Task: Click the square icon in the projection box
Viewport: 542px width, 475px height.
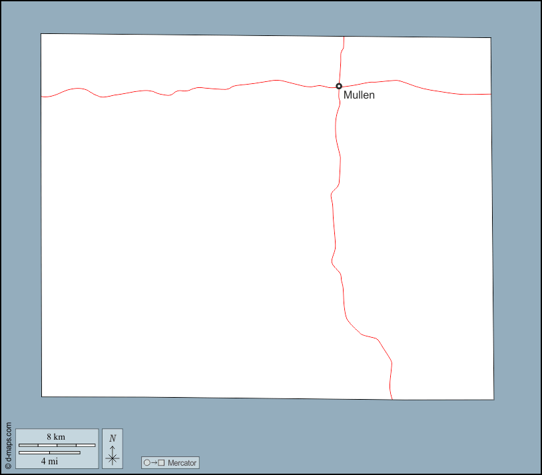Action: point(161,462)
